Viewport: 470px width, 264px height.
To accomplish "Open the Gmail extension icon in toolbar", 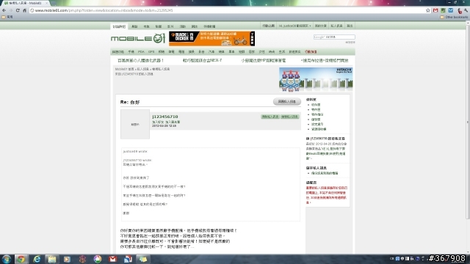I will pos(435,10).
